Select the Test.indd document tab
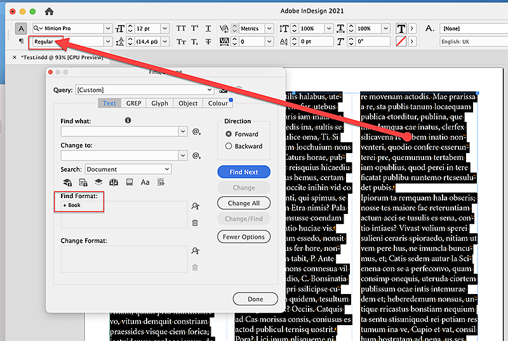Viewport: 508px width, 341px height. point(62,57)
